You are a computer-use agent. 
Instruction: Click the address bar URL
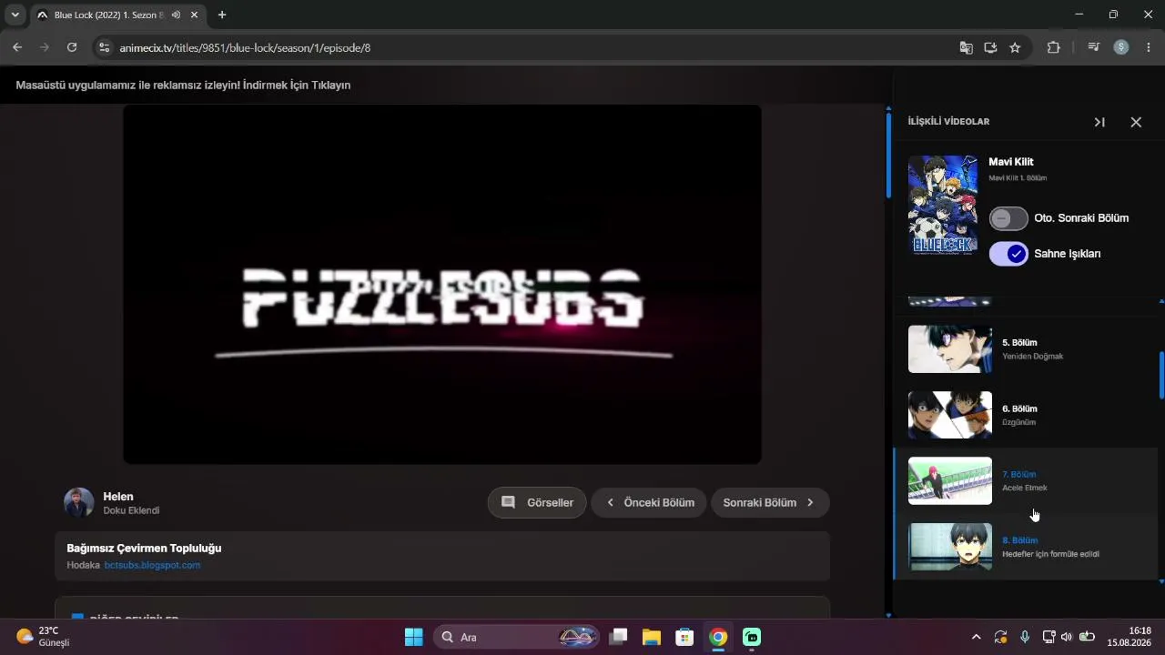pyautogui.click(x=246, y=47)
